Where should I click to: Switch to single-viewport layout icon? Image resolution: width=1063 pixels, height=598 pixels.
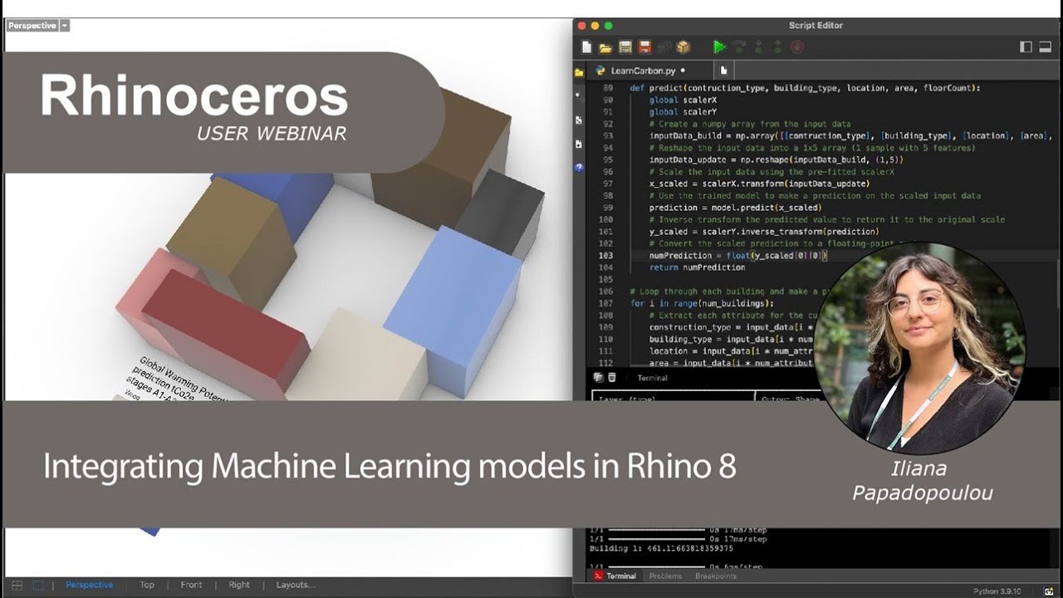pos(38,585)
